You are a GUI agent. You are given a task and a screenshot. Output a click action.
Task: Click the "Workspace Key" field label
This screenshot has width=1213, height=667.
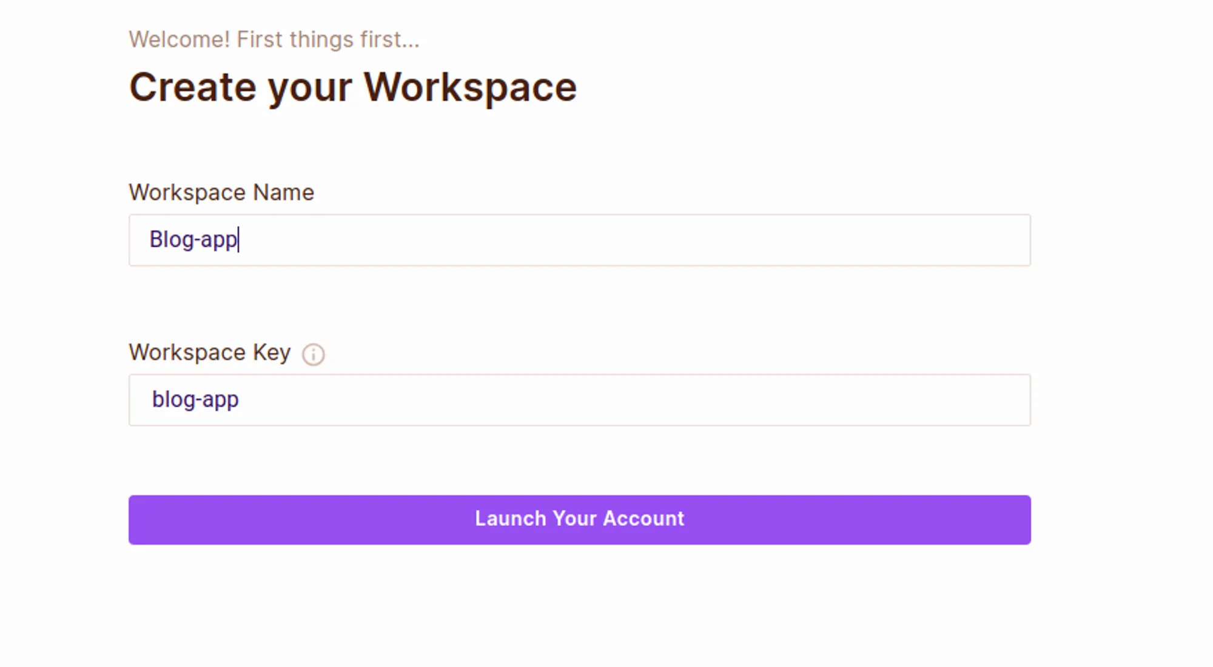pos(209,353)
